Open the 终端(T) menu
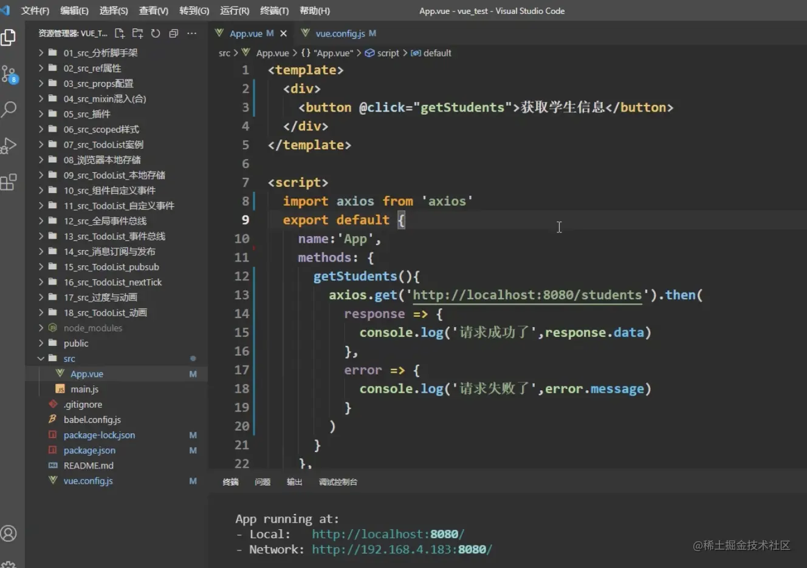The image size is (807, 568). pyautogui.click(x=274, y=11)
